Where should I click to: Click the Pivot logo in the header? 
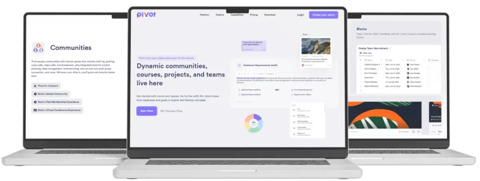[x=146, y=14]
